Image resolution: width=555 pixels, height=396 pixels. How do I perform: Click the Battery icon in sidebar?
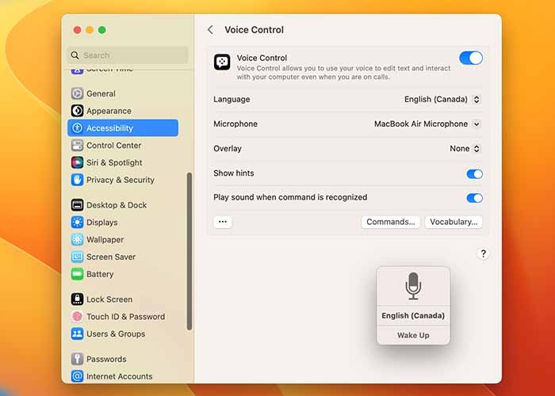(x=77, y=274)
